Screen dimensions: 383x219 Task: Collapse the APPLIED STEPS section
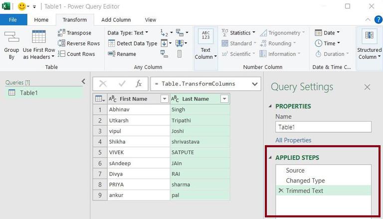tap(270, 158)
